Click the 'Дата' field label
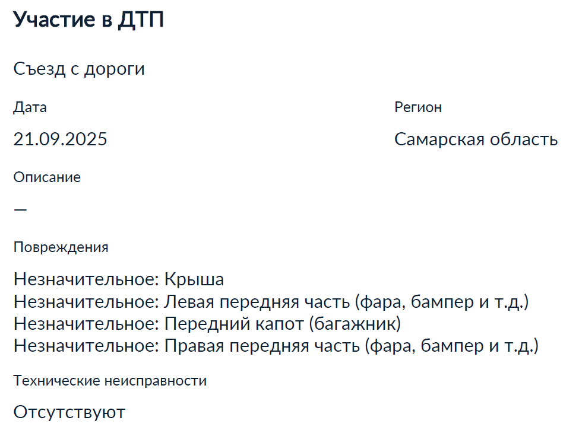 30,107
